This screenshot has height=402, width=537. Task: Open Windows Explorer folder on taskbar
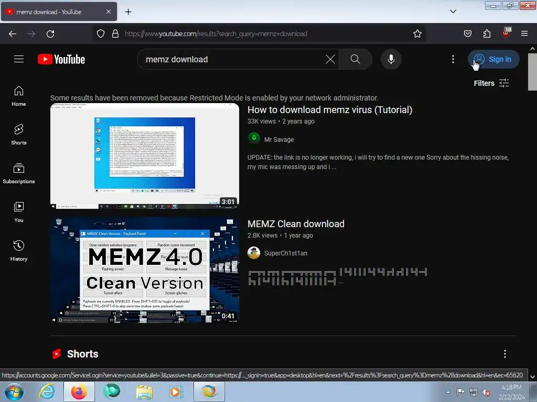pyautogui.click(x=144, y=392)
